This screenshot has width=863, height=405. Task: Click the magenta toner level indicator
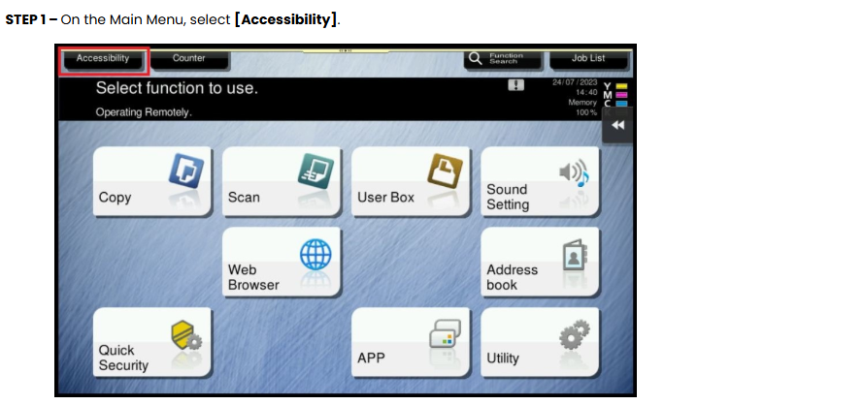621,95
